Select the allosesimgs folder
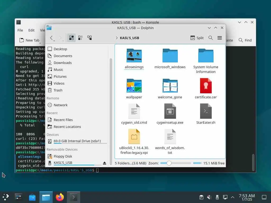The width and height of the screenshot is (271, 203). (134, 59)
